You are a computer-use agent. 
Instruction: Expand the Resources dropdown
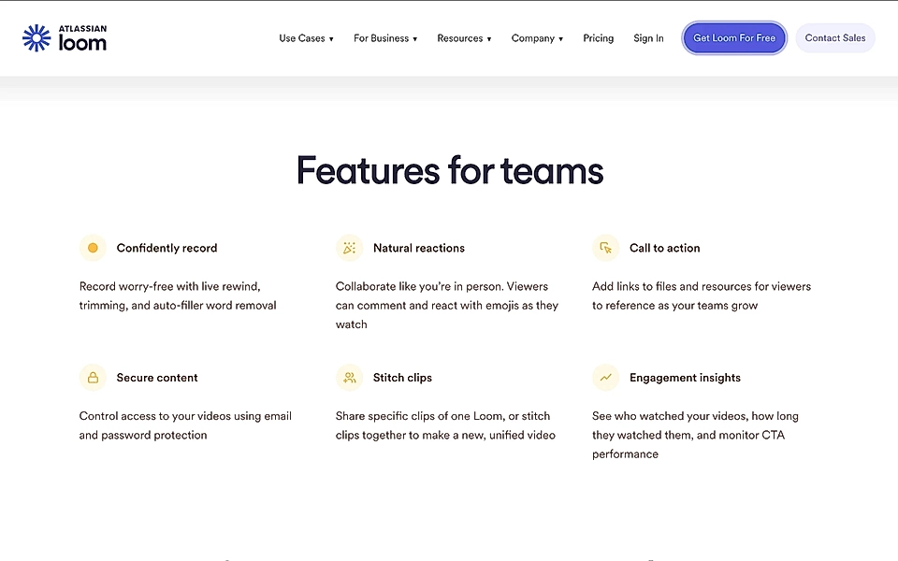464,38
